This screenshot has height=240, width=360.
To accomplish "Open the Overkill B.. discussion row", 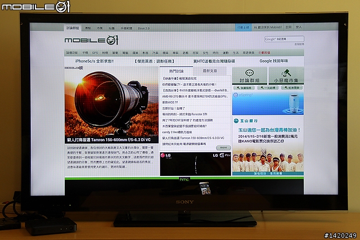I will [195, 90].
